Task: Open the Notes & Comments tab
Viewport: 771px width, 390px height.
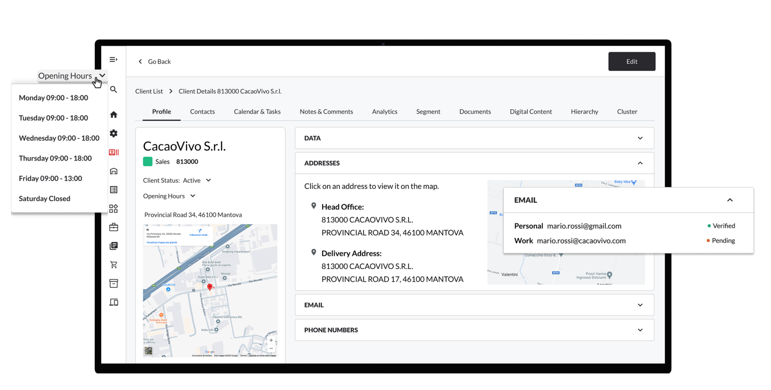Action: [326, 112]
